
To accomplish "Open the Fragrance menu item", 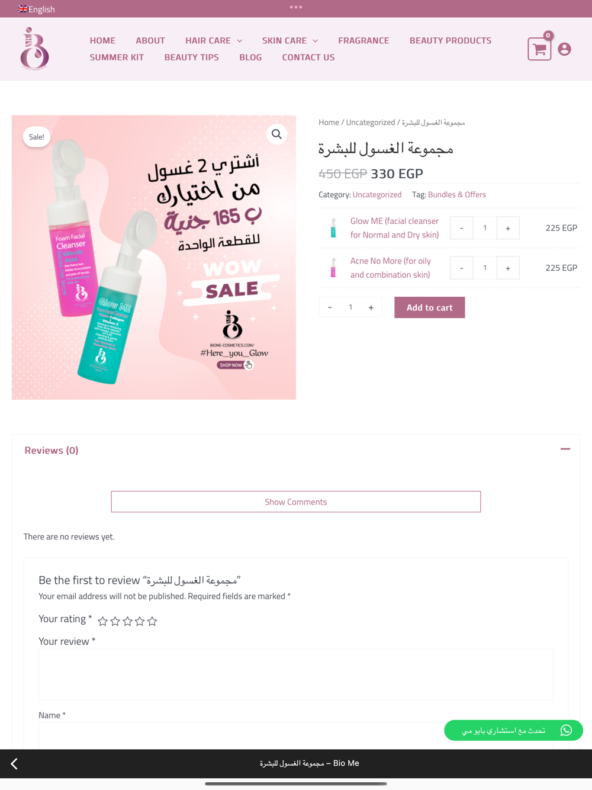I will [363, 40].
